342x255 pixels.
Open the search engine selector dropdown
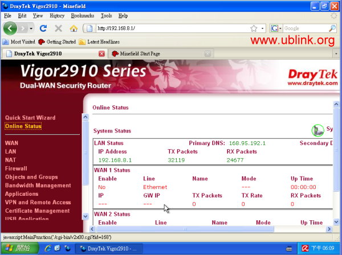[276, 28]
